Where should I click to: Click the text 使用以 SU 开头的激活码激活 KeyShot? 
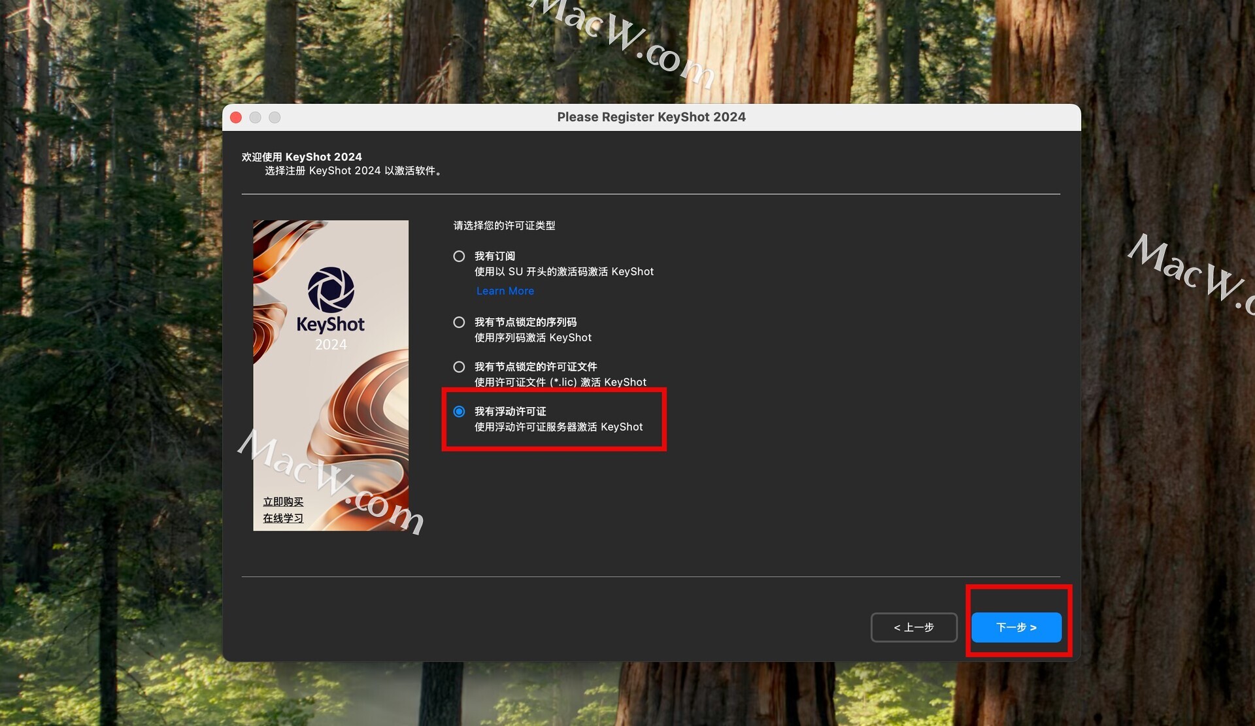pyautogui.click(x=564, y=271)
